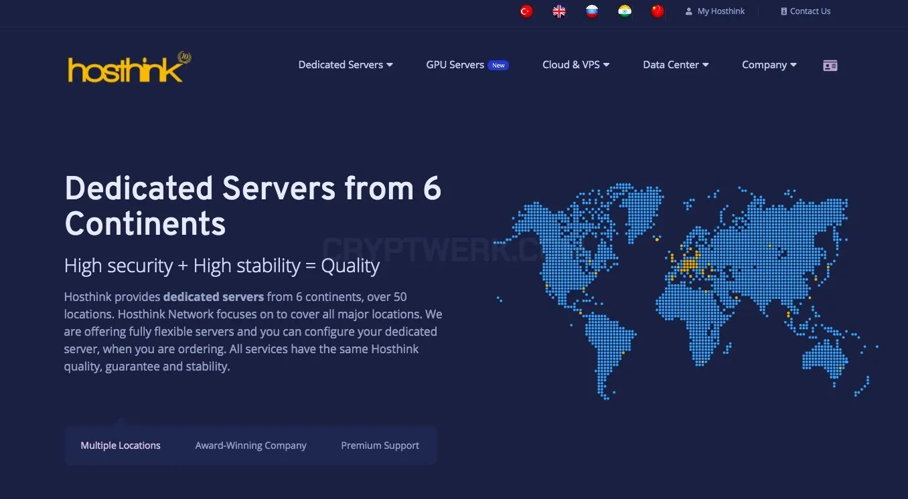908x499 pixels.
Task: Click the heading Dedicated Servers from 6 Continents
Action: [x=253, y=206]
